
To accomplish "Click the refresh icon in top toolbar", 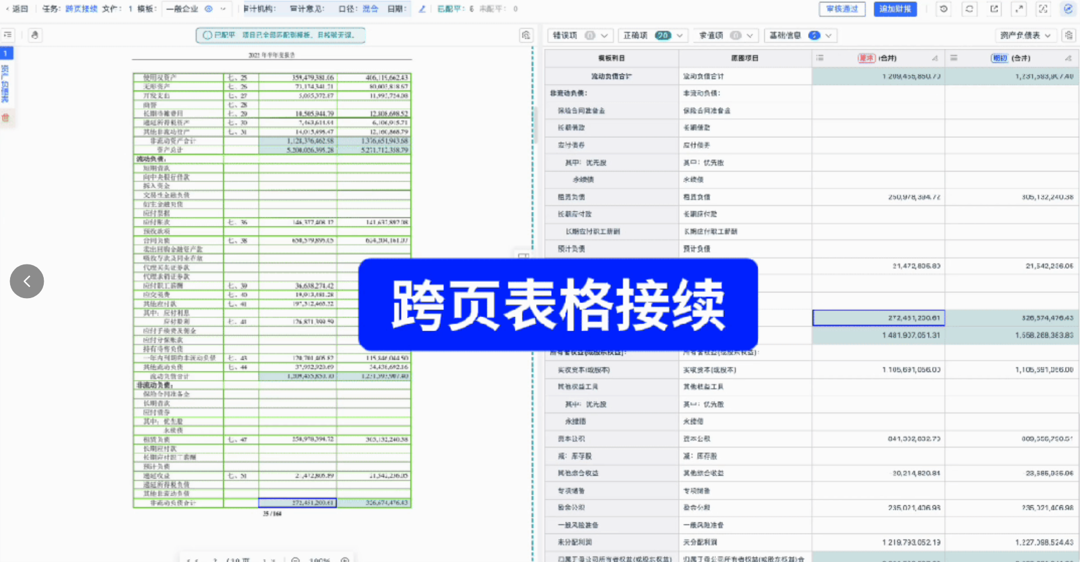I will click(x=969, y=9).
